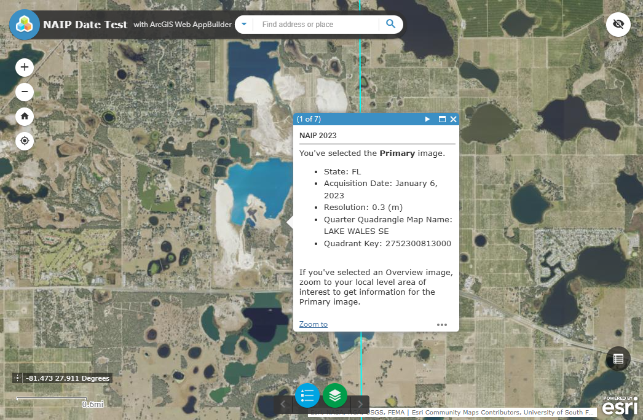This screenshot has width=643, height=420.
Task: Click the Zoom to link
Action: (x=313, y=324)
